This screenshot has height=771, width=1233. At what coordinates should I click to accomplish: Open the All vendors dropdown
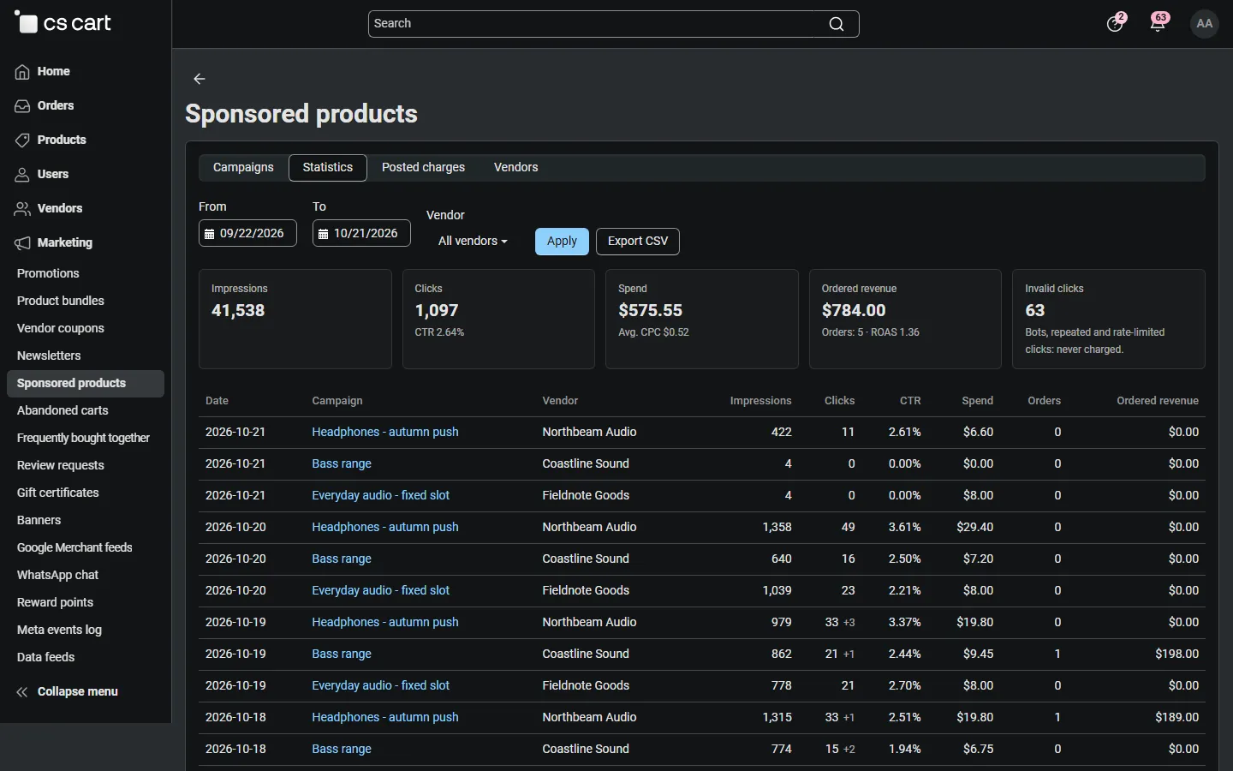click(x=473, y=242)
